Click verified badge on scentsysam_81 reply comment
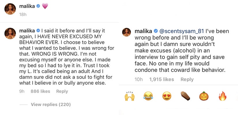Image resolution: width=238 pixels, height=115 pixels. [x=156, y=31]
